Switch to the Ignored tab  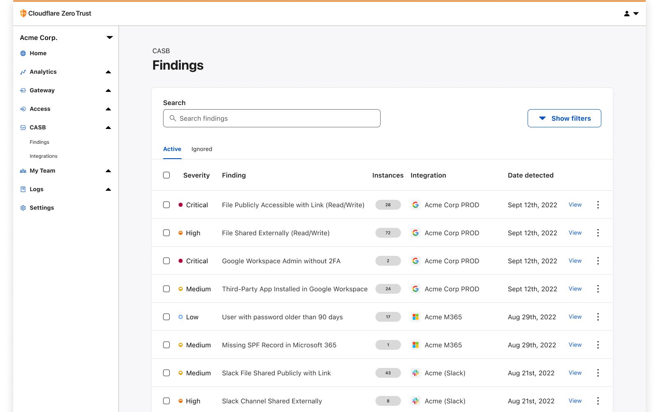(x=202, y=149)
